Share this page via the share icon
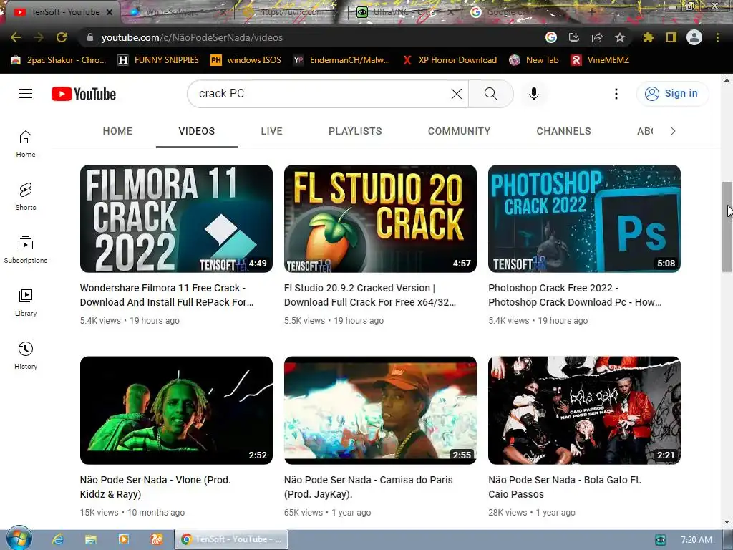 pyautogui.click(x=597, y=37)
